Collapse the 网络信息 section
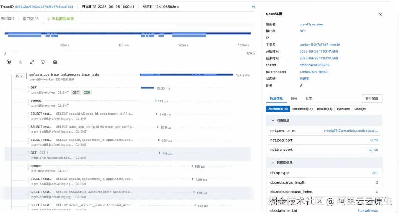Viewport: 399px width, 213px height. (x=273, y=121)
